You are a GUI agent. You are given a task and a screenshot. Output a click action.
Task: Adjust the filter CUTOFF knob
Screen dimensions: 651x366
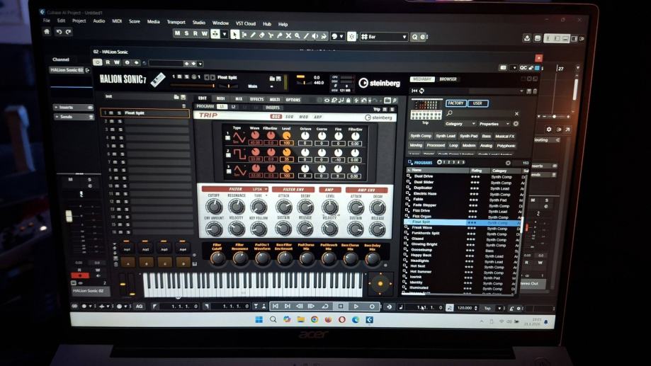coord(214,206)
